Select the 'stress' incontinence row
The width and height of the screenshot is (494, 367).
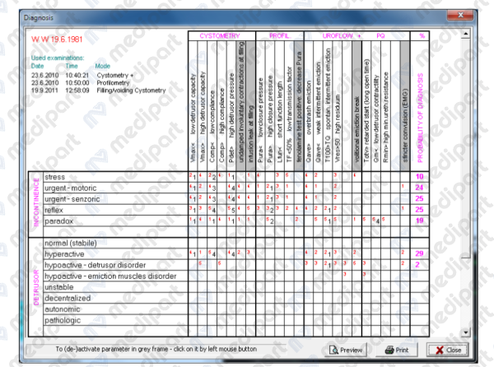(x=115, y=177)
